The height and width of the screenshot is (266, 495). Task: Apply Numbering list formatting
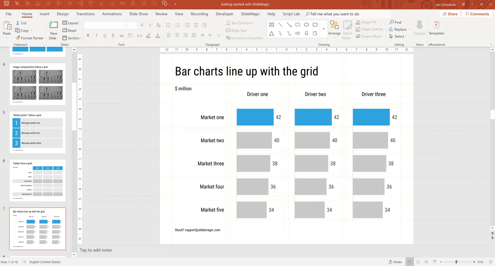[x=178, y=25]
